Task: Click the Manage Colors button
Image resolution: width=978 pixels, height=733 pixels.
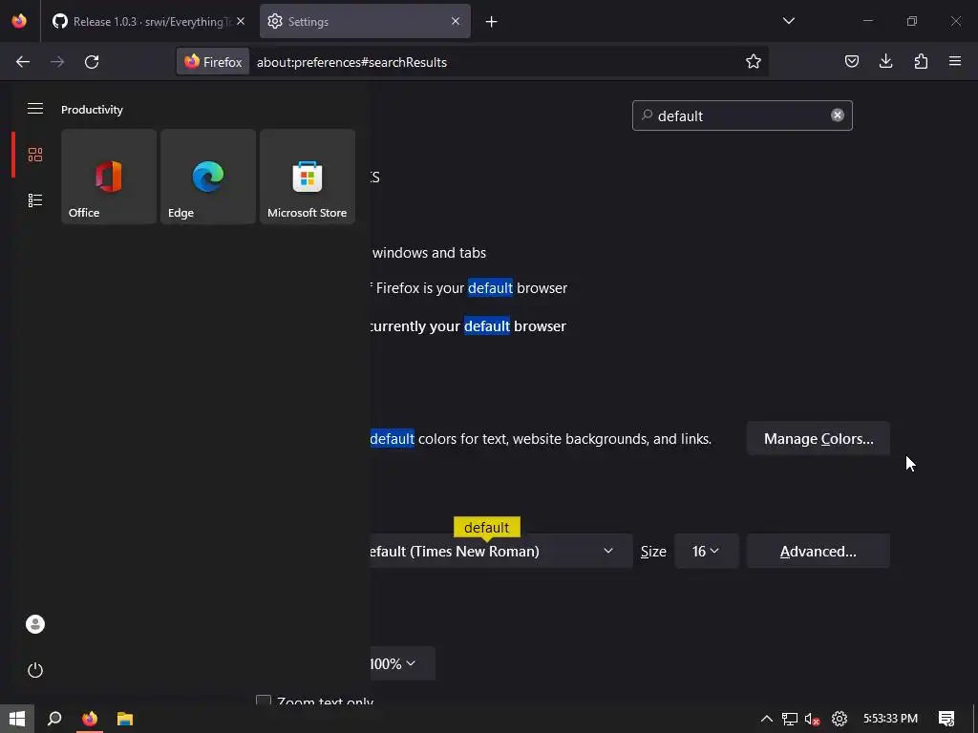Action: click(x=819, y=439)
